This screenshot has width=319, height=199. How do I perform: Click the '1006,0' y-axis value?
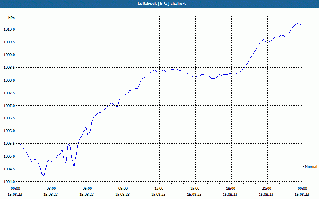(9, 131)
